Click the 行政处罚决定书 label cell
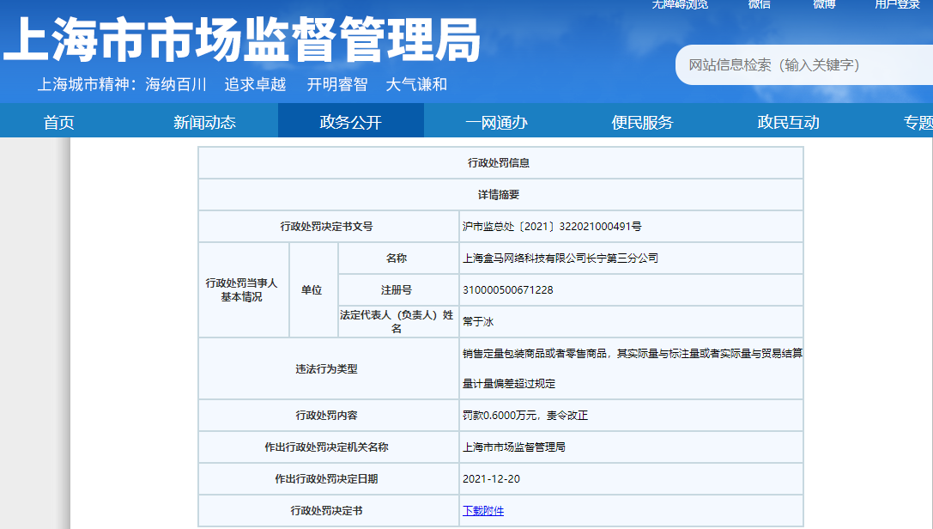Screen dimensions: 933x529 [x=327, y=511]
